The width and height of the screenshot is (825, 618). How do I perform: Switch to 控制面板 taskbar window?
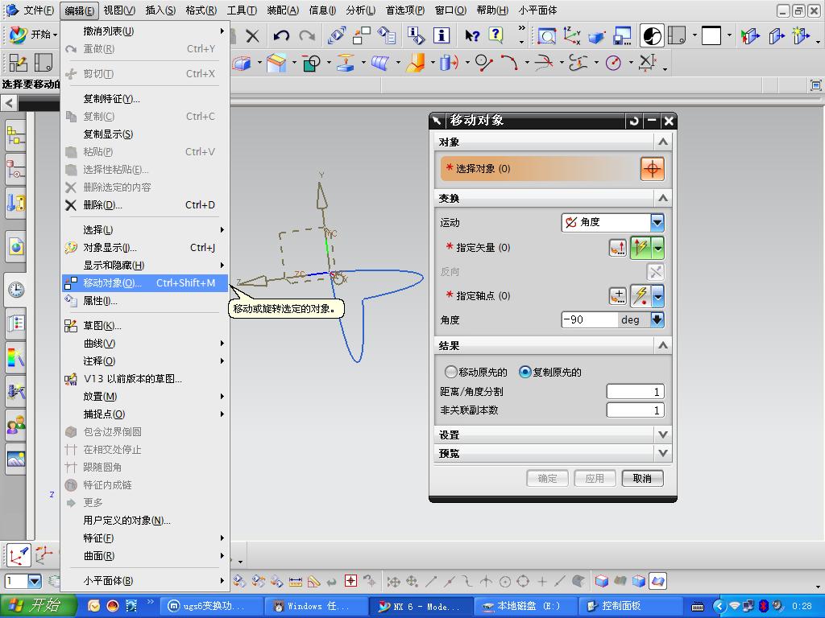[x=630, y=607]
